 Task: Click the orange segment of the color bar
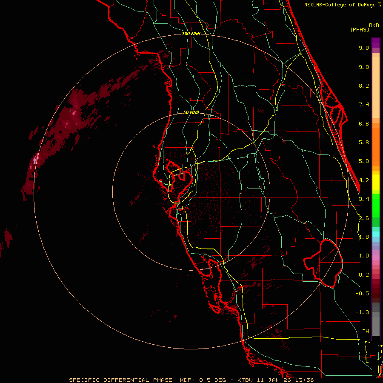click(x=376, y=146)
